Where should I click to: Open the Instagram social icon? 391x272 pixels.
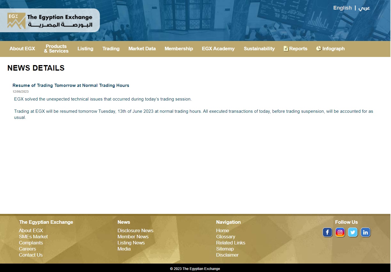pos(340,232)
